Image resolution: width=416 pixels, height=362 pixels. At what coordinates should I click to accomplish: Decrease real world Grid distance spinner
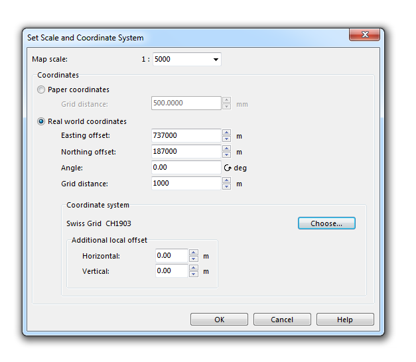226,186
